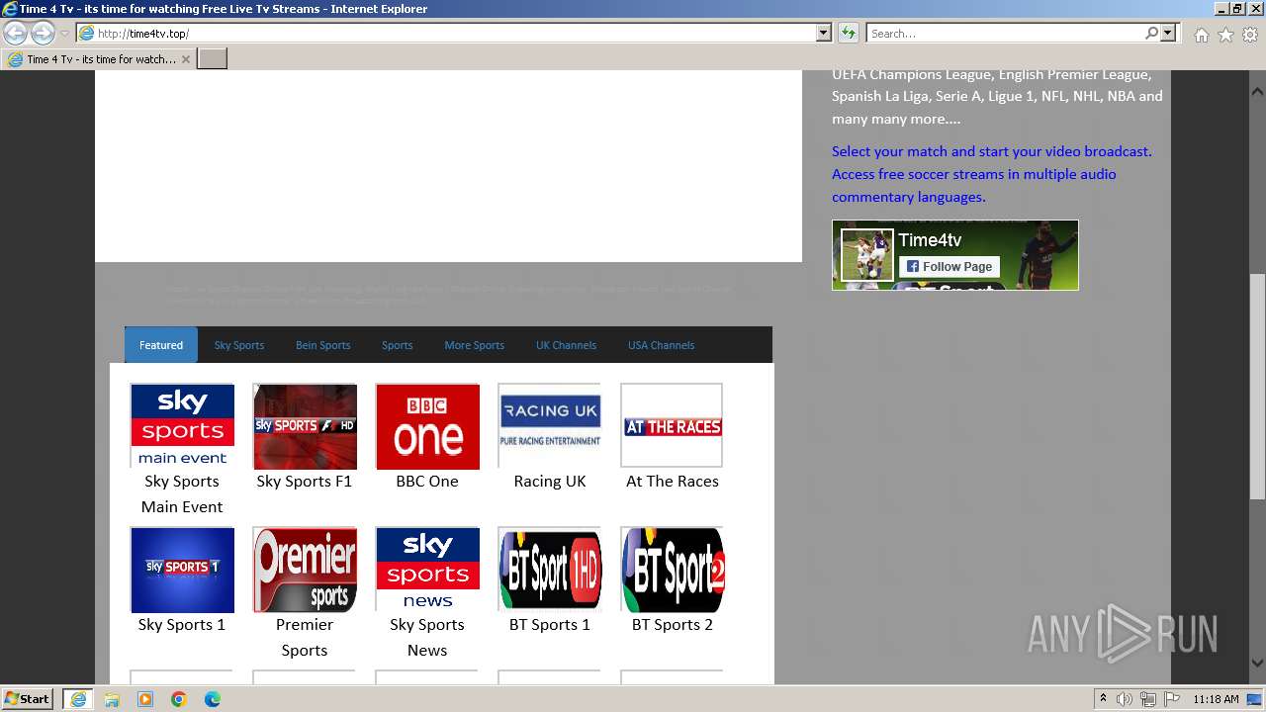Open Favorites star icon

[x=1225, y=35]
